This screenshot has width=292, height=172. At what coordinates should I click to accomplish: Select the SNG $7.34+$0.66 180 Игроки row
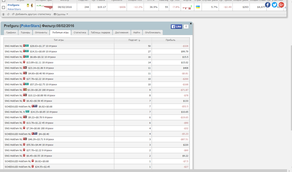pos(96,128)
